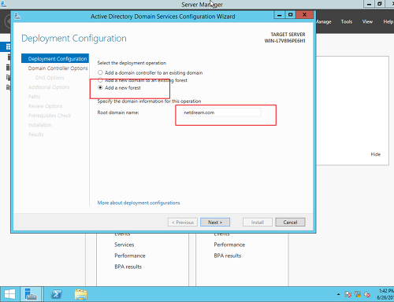This screenshot has width=394, height=302.
Task: Close the configuration wizard window
Action: click(x=304, y=15)
